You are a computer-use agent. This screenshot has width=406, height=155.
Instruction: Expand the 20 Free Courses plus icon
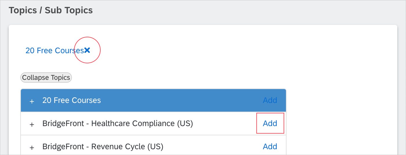tap(32, 101)
